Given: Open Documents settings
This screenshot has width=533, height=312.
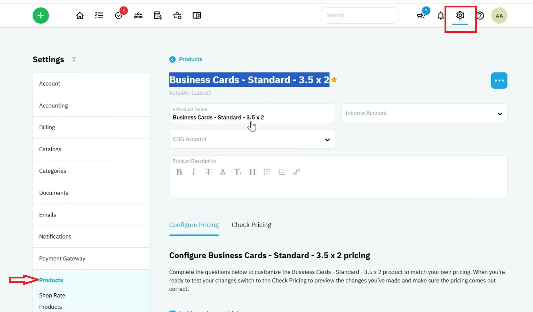Looking at the screenshot, I should 91,193.
